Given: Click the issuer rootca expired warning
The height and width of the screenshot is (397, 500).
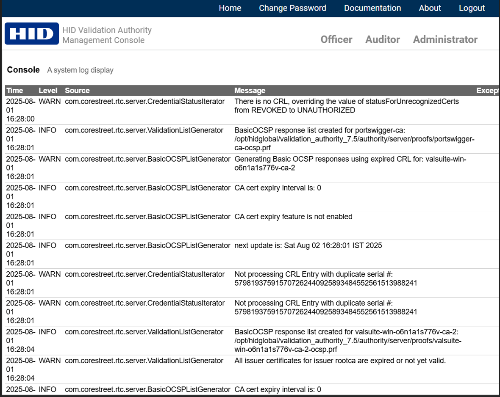Looking at the screenshot, I should pos(340,361).
